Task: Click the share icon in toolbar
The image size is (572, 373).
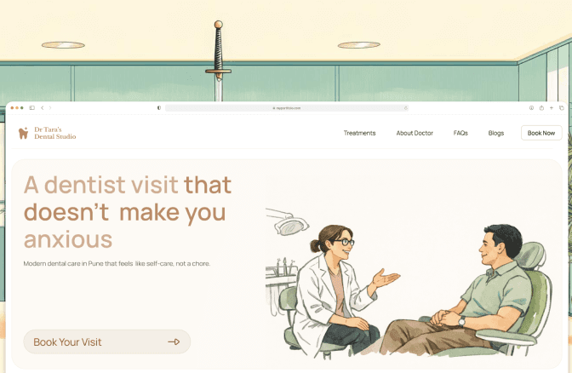Action: point(541,108)
